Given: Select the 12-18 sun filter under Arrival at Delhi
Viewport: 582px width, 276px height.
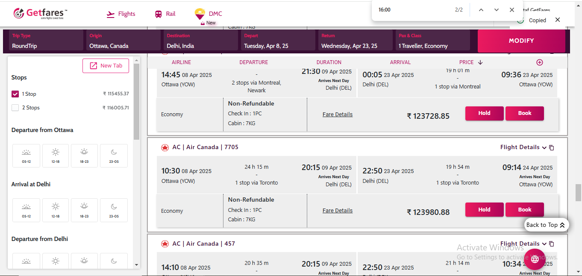Looking at the screenshot, I should coord(56,210).
